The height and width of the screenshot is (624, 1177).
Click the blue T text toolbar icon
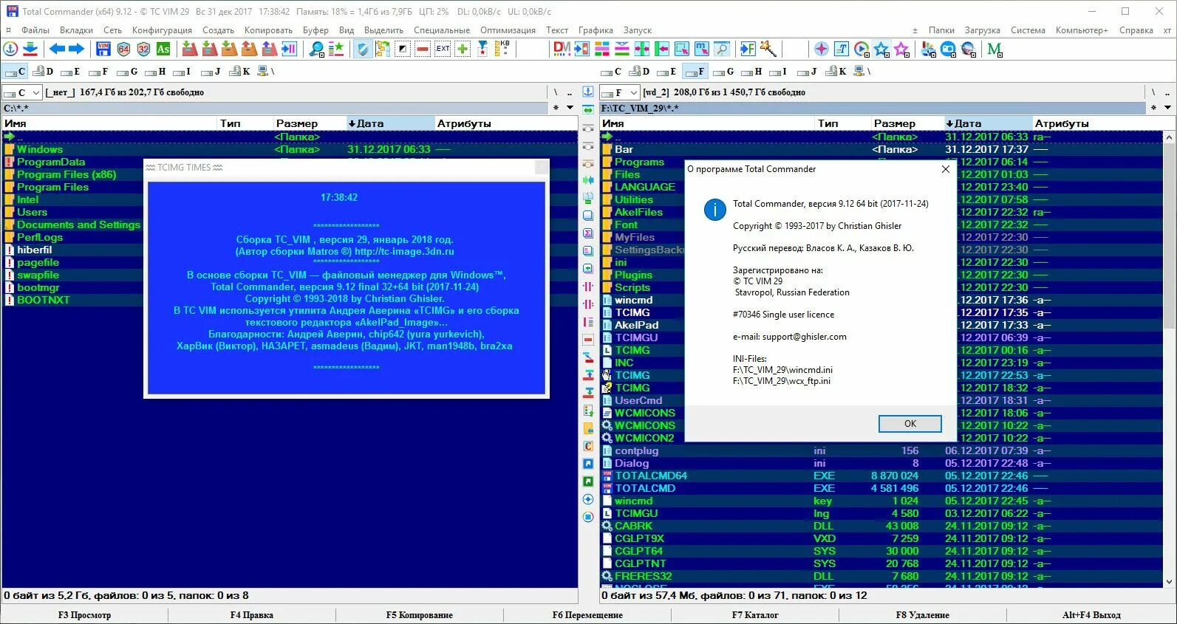click(842, 49)
